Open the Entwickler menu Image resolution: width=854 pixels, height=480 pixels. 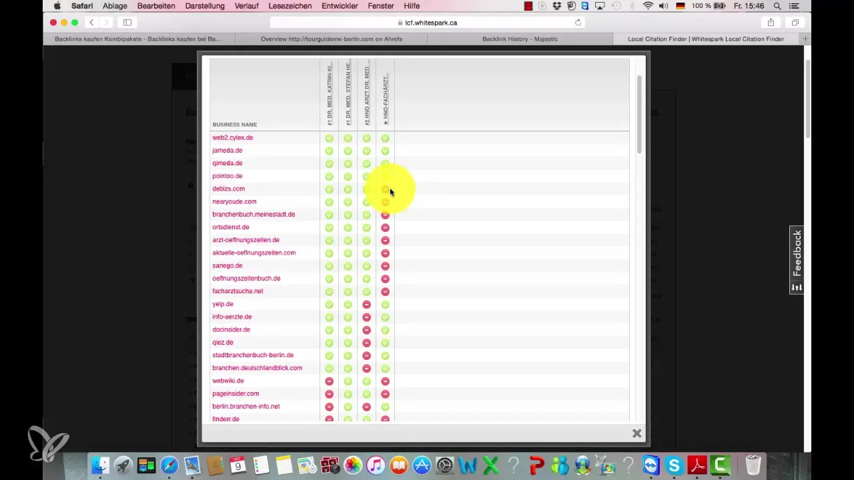338,5
